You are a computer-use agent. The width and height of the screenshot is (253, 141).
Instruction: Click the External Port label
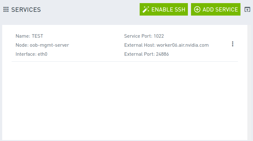click(x=139, y=54)
